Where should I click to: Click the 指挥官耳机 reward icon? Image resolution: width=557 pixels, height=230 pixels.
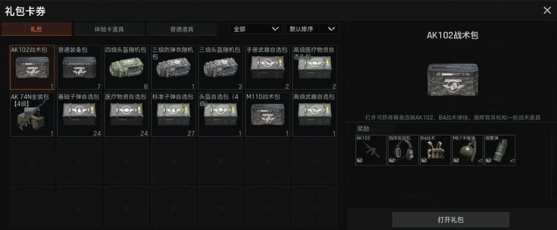pyautogui.click(x=403, y=150)
